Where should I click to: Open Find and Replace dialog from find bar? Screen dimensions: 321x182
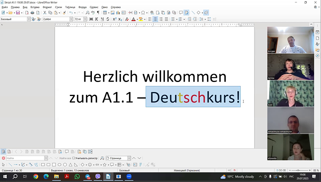102,158
